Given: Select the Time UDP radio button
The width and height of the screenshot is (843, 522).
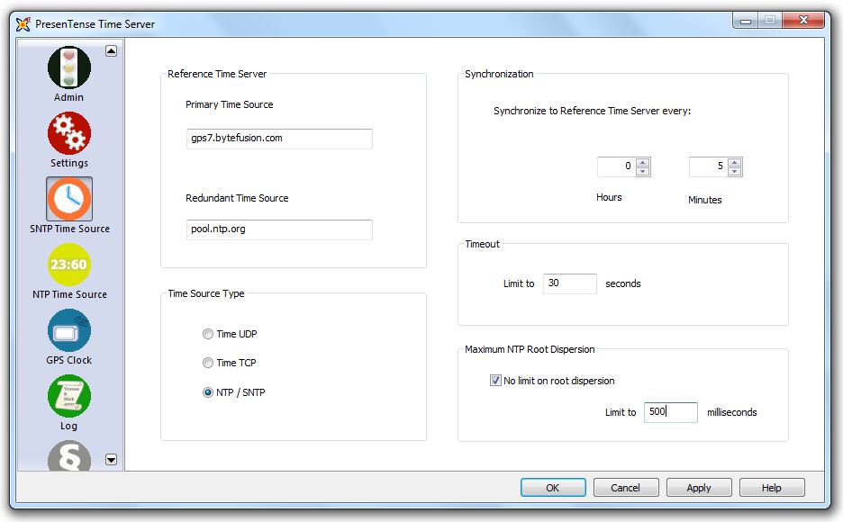Looking at the screenshot, I should tap(208, 334).
